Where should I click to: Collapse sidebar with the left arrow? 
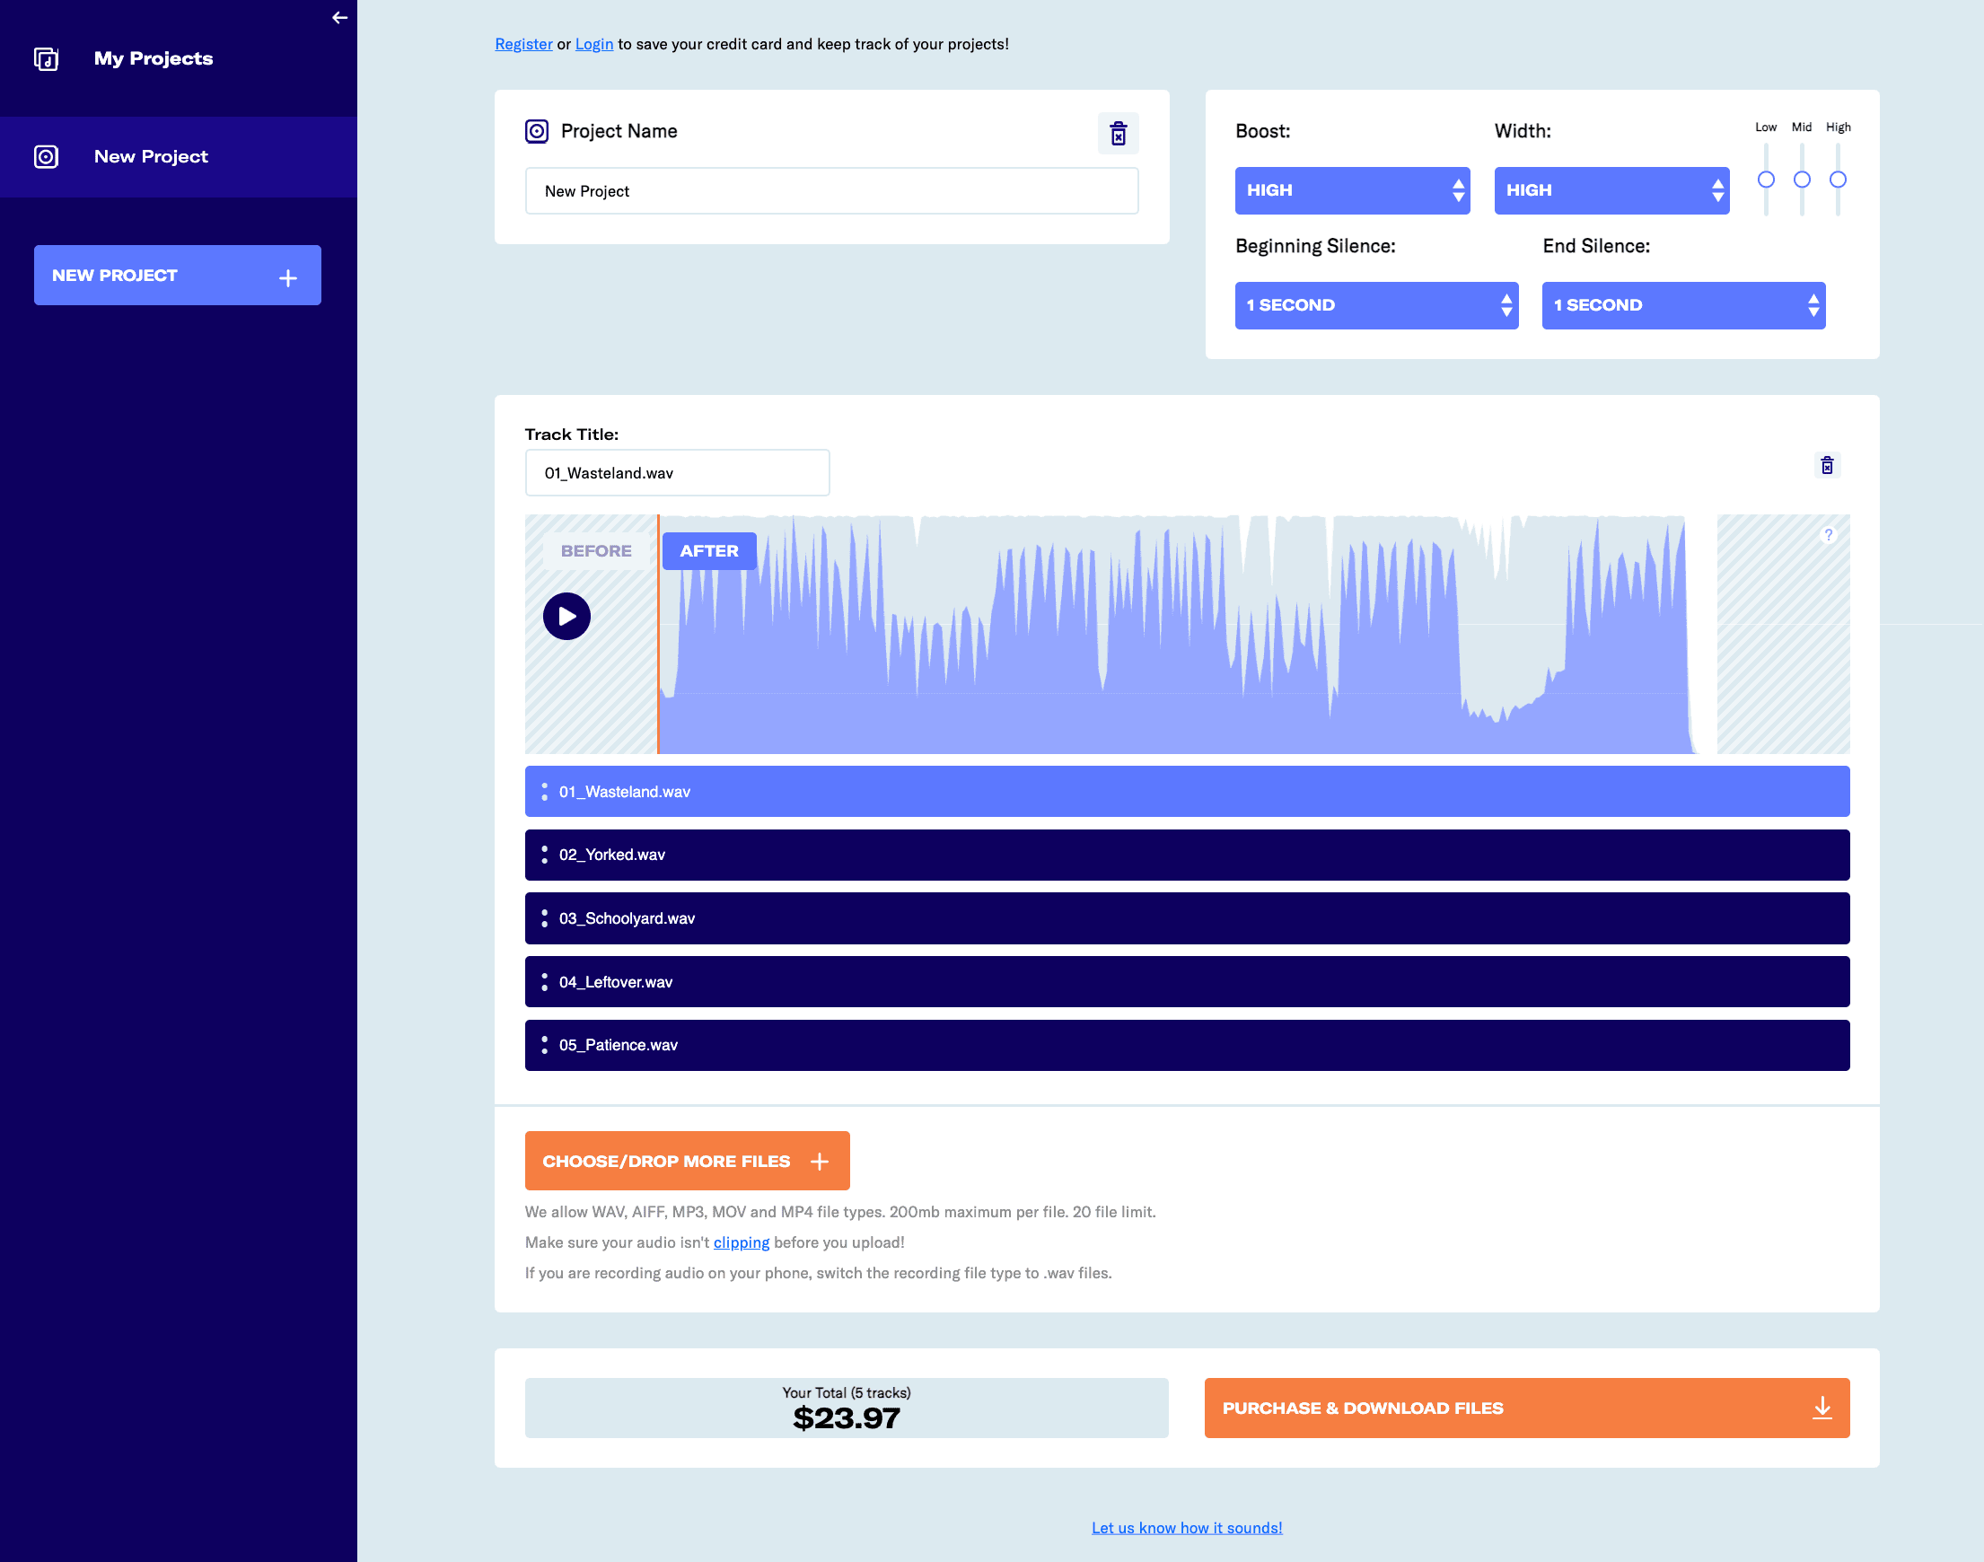[x=339, y=17]
